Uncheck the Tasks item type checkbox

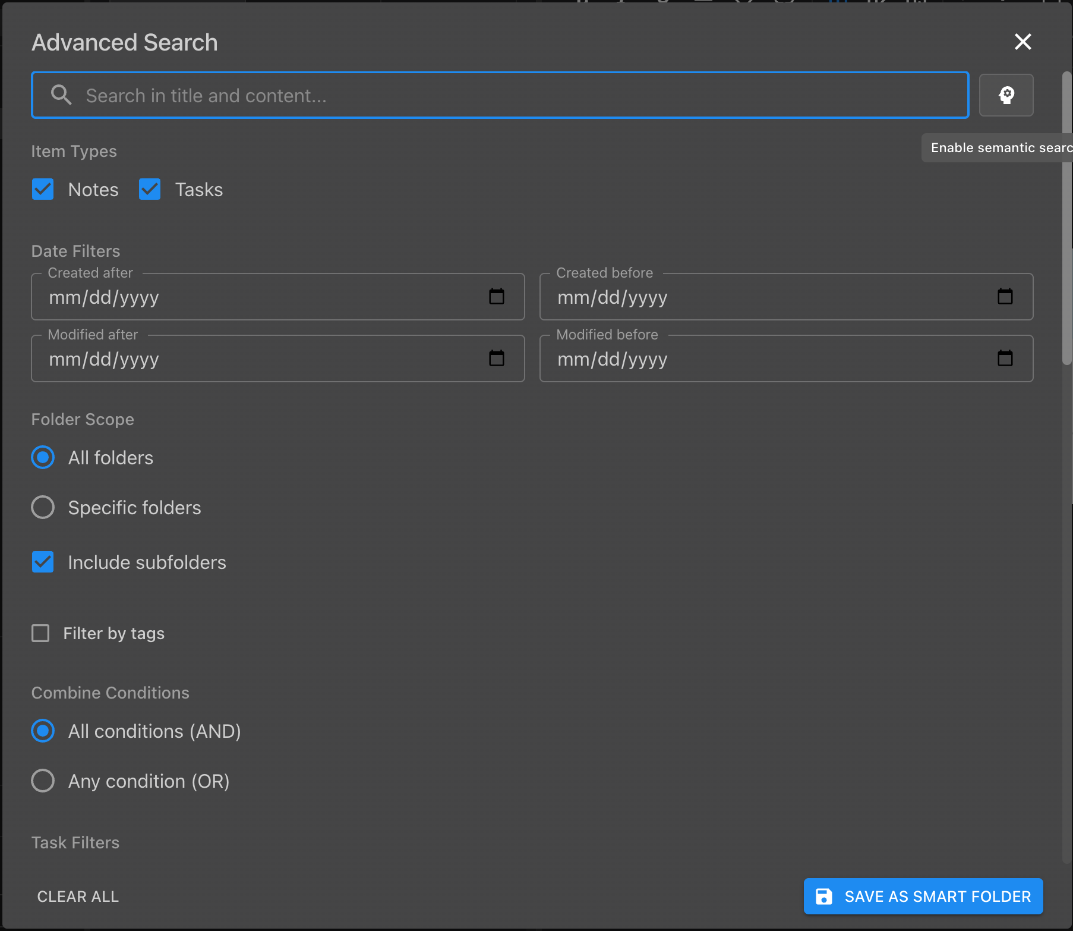(150, 190)
